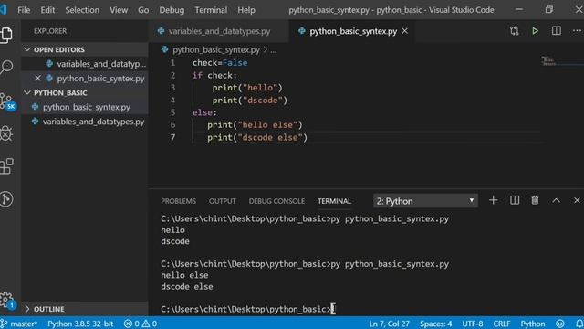
Task: Kill the terminal with trash icon
Action: (535, 200)
